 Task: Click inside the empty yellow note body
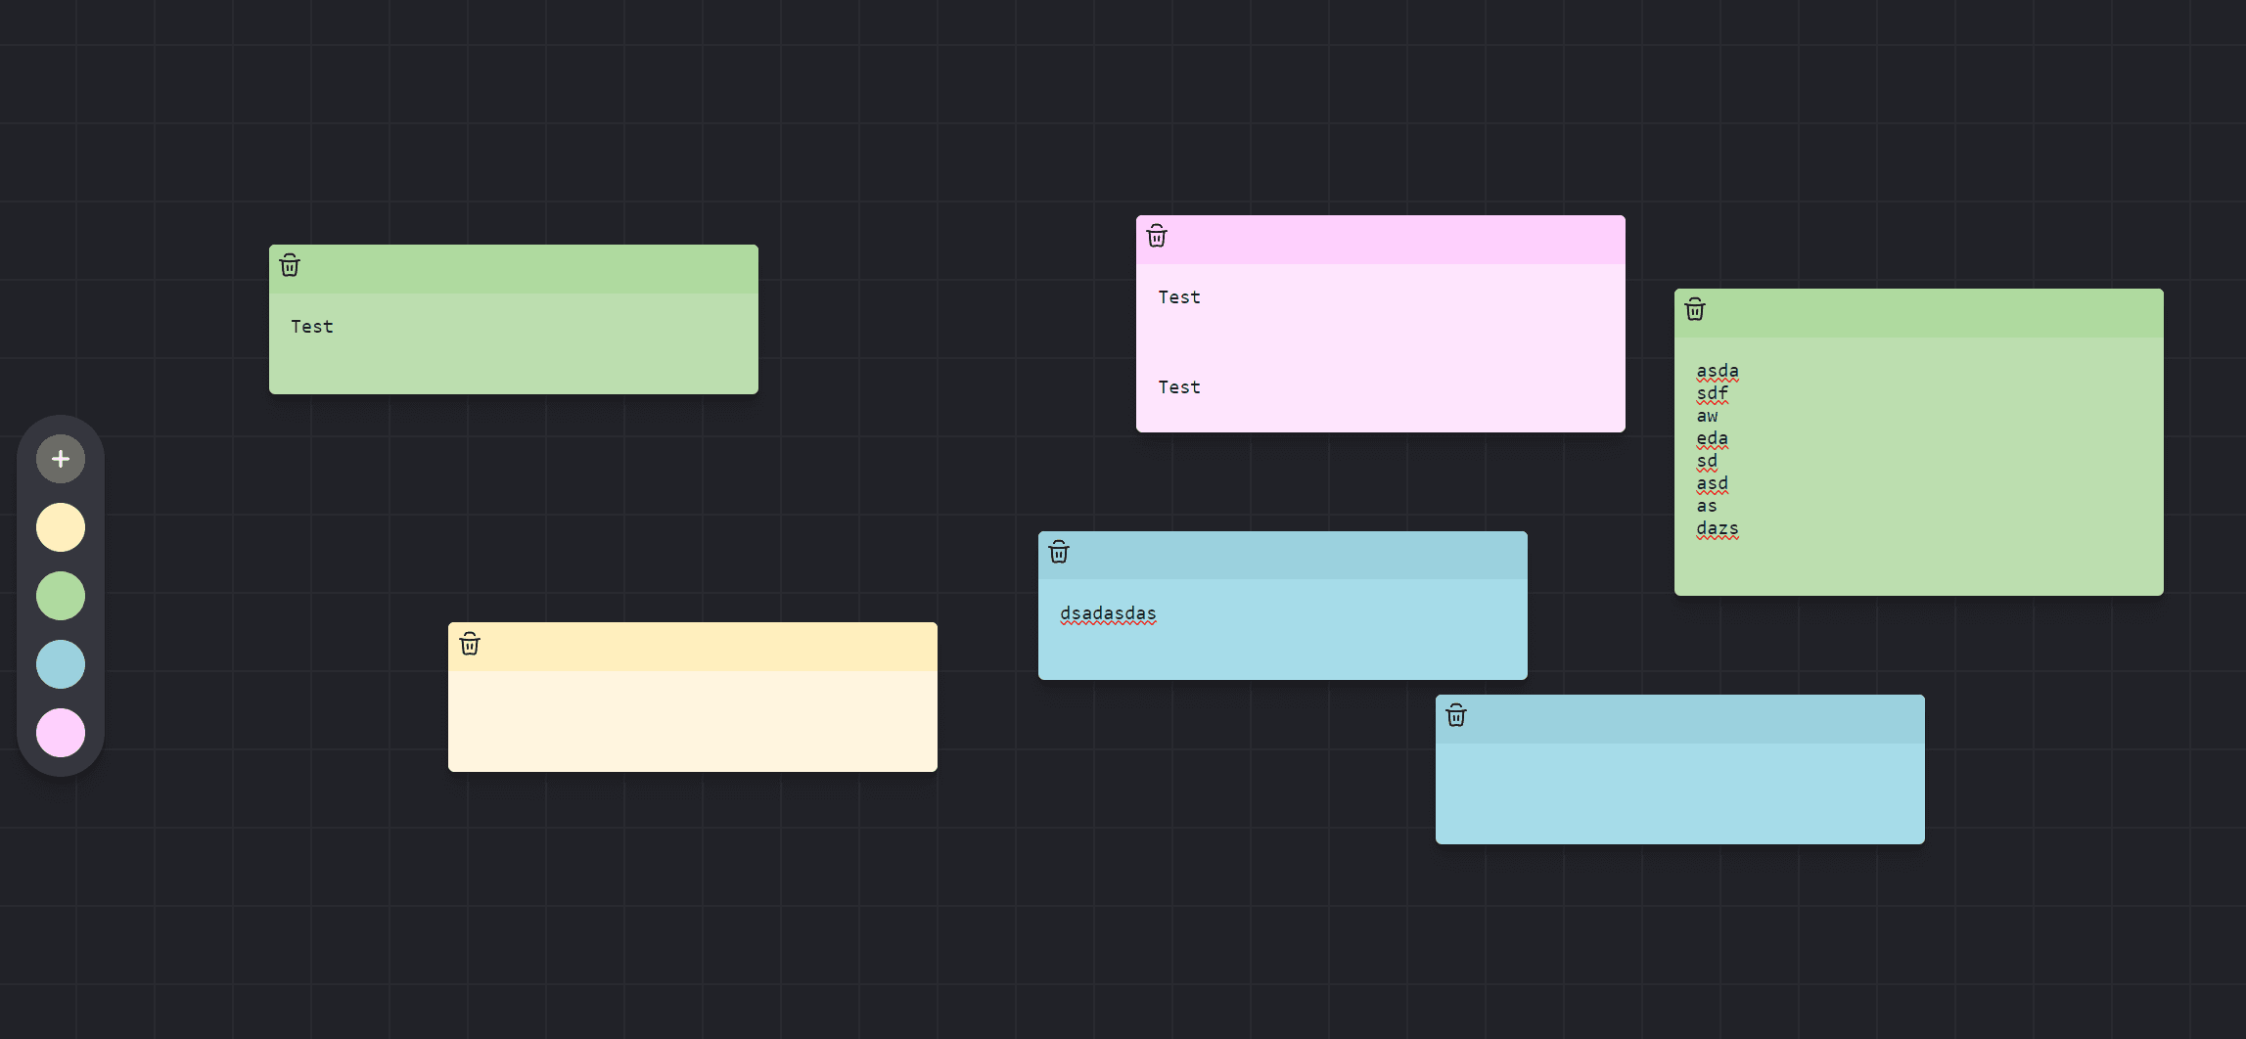tap(693, 721)
